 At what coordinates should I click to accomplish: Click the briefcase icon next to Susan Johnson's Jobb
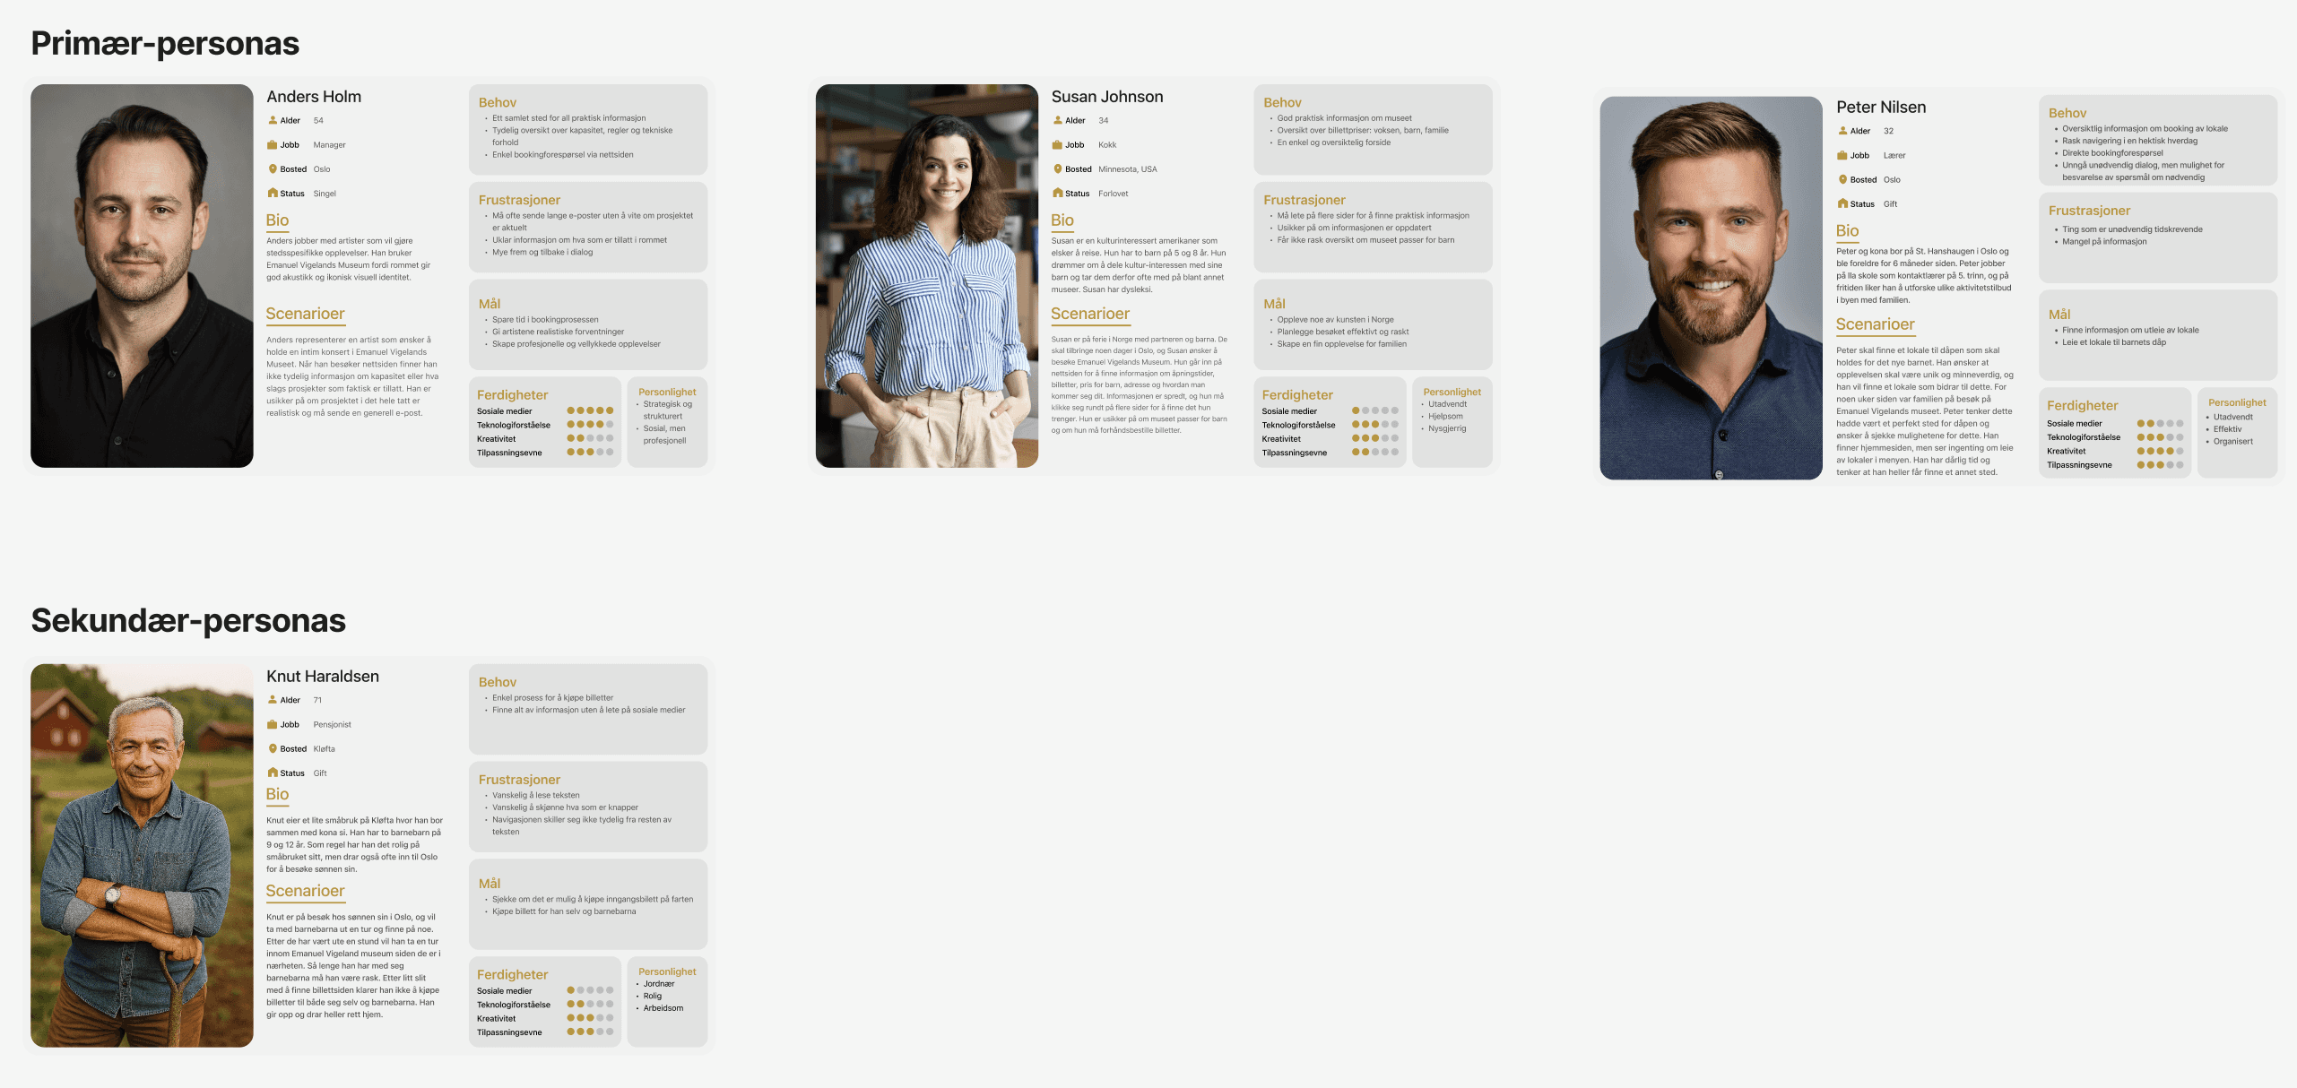(1058, 144)
